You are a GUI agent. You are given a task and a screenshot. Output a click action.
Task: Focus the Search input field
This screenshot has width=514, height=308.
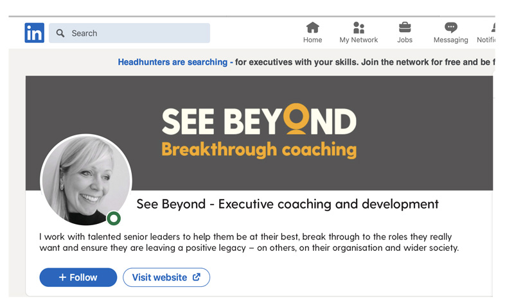pyautogui.click(x=138, y=33)
